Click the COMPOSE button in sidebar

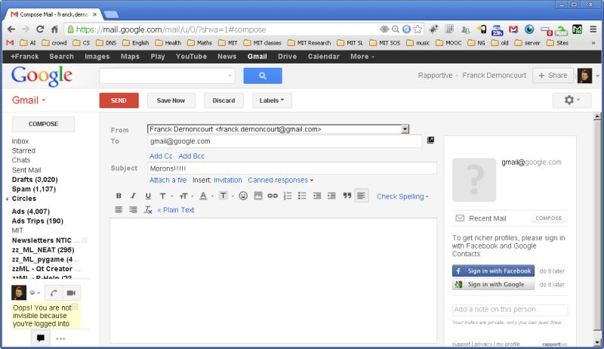(x=43, y=124)
